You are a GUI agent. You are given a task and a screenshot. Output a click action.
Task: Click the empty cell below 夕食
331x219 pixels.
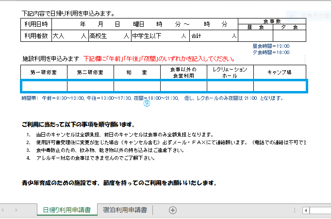point(289,36)
